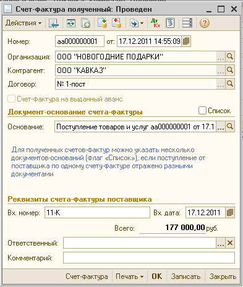The image size is (243, 287).
Task: Open the Основание document with magnifier icon
Action: [230, 127]
